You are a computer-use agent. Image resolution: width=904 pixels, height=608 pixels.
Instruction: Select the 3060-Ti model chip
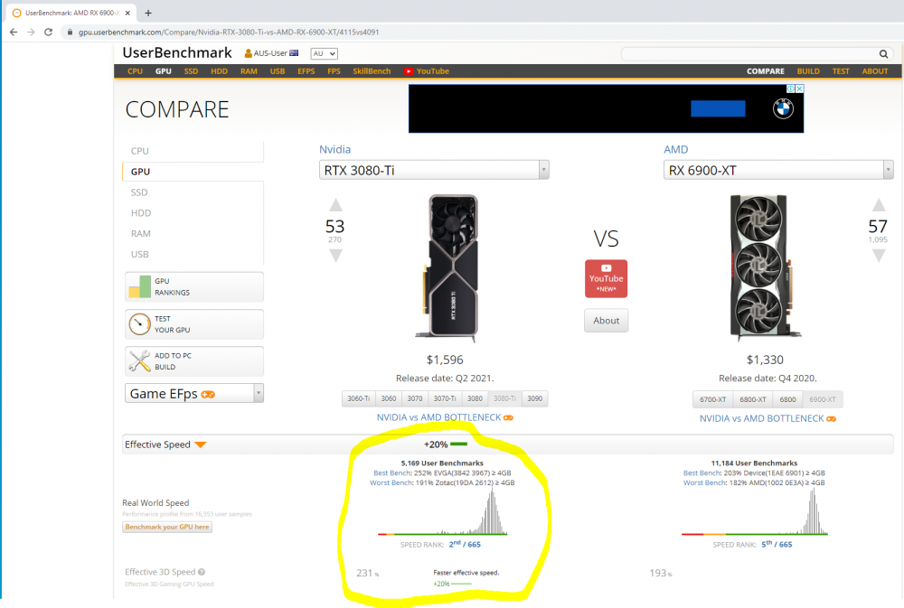(x=359, y=398)
